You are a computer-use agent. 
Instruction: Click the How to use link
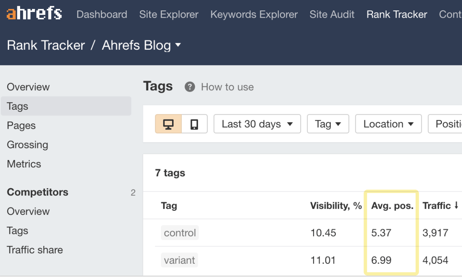pos(227,87)
